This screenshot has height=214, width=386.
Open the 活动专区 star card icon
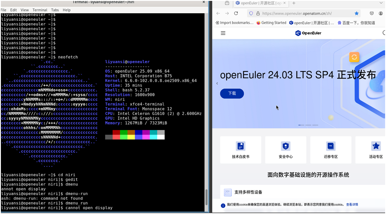pyautogui.click(x=376, y=146)
